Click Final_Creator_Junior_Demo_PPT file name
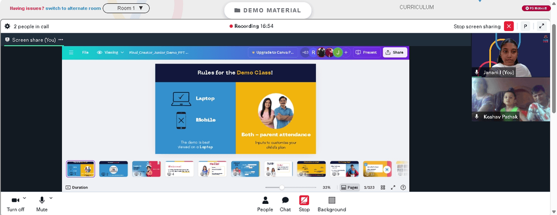Viewport: 557px width, 215px height. [158, 52]
